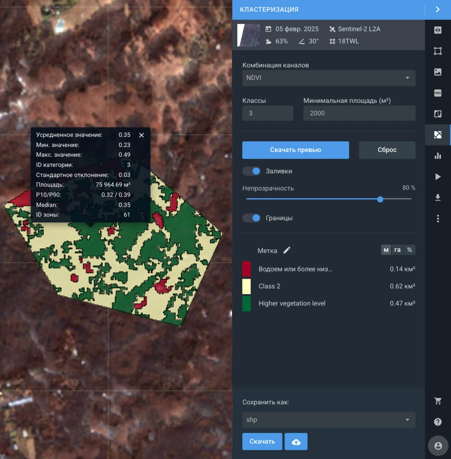Image resolution: width=451 pixels, height=459 pixels.
Task: Click the Непрозрачность slider handle
Action: click(380, 199)
